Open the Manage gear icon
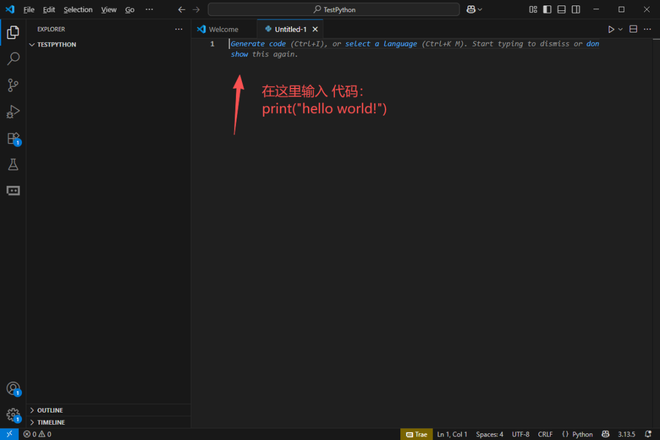660x440 pixels. [x=13, y=415]
